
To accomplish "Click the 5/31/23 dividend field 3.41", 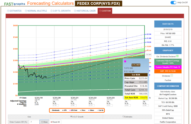I will pyautogui.click(x=110, y=105).
